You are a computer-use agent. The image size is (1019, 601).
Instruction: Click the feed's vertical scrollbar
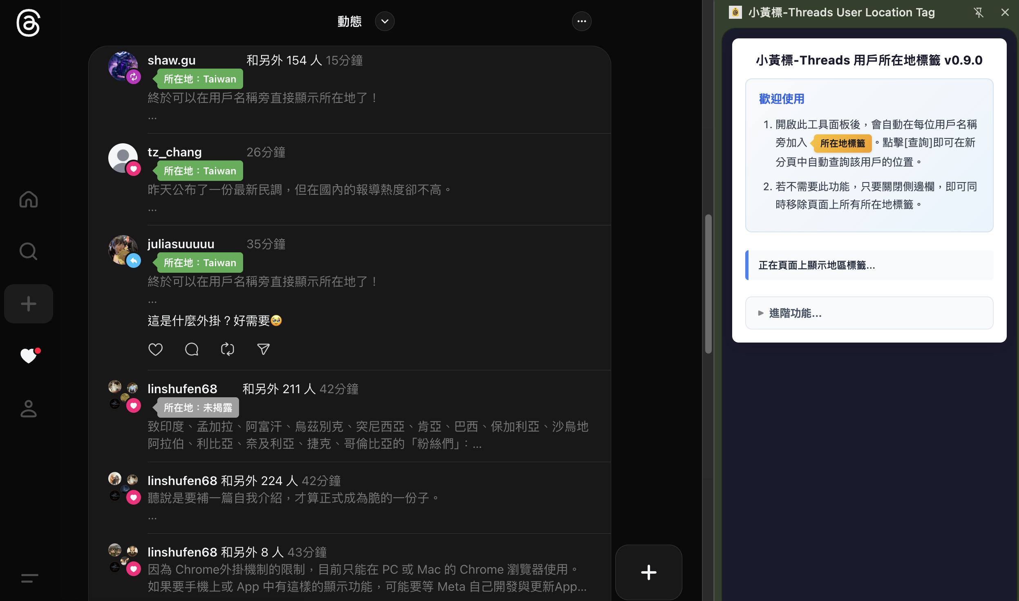(x=708, y=284)
